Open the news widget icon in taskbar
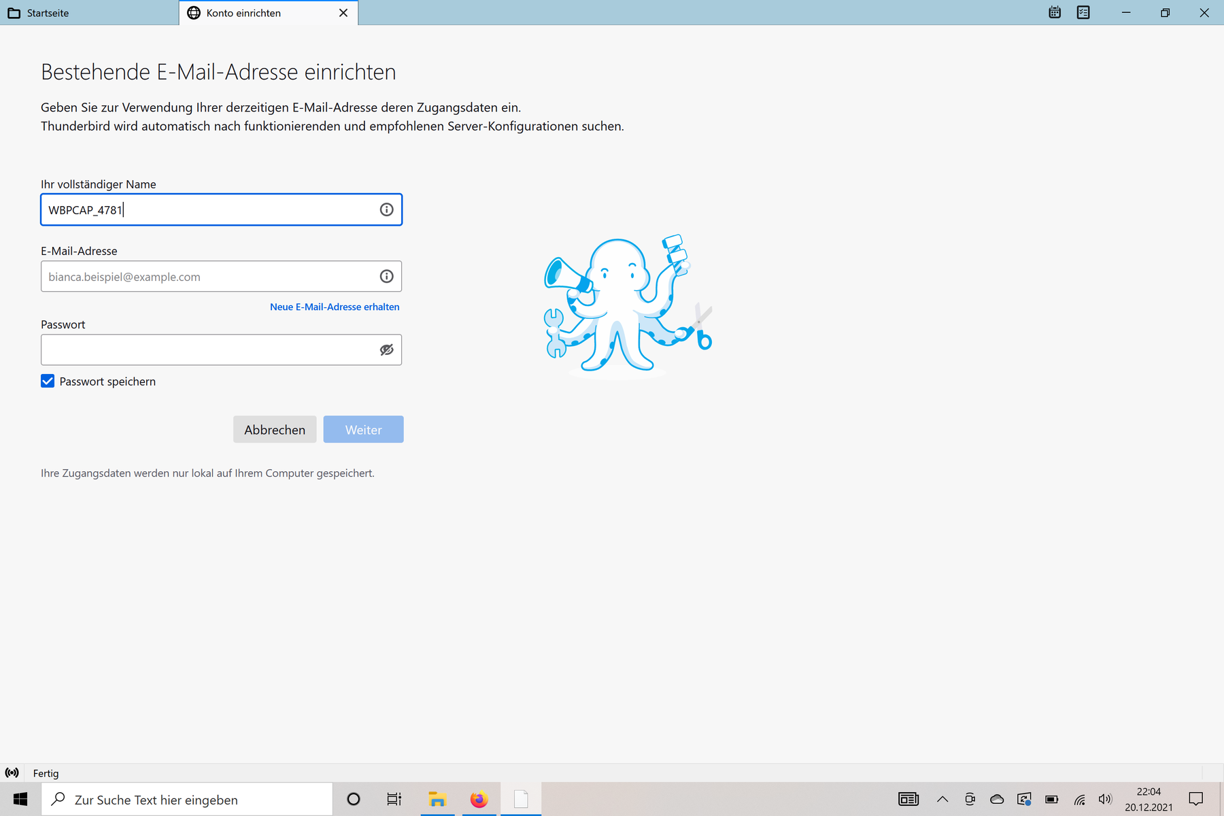 click(908, 799)
